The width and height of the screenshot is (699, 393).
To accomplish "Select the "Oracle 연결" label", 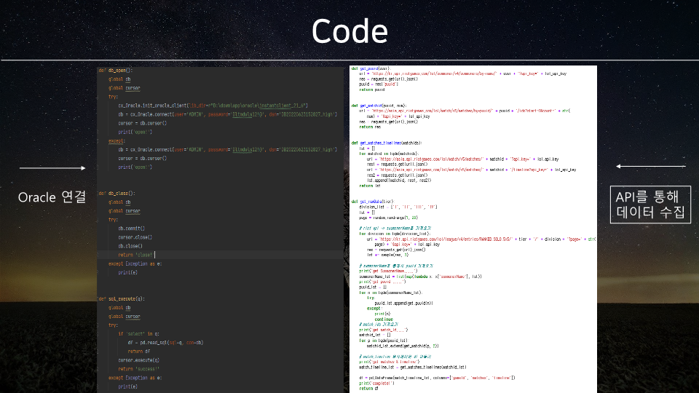I will pyautogui.click(x=52, y=196).
